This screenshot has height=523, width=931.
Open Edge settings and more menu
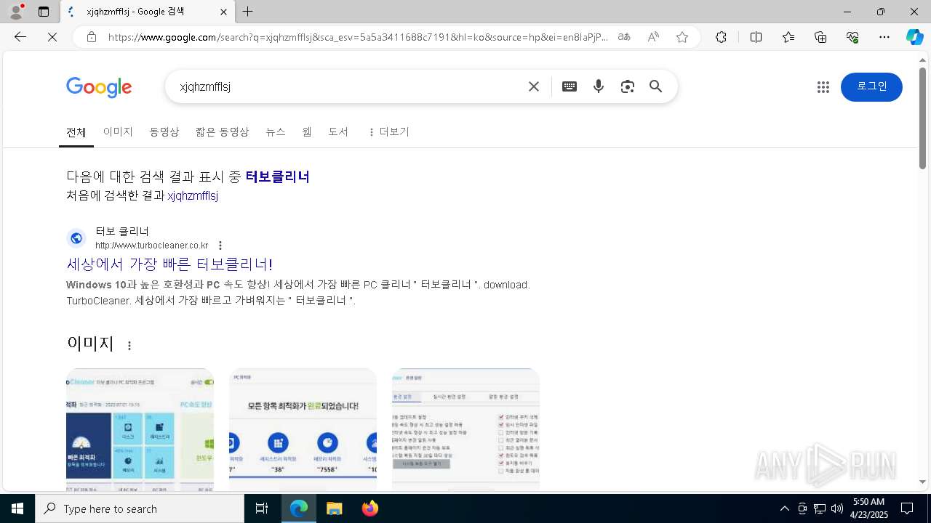click(884, 37)
